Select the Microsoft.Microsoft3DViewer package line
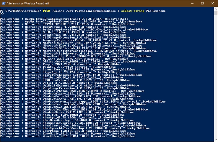218x142 pixels. (73, 43)
